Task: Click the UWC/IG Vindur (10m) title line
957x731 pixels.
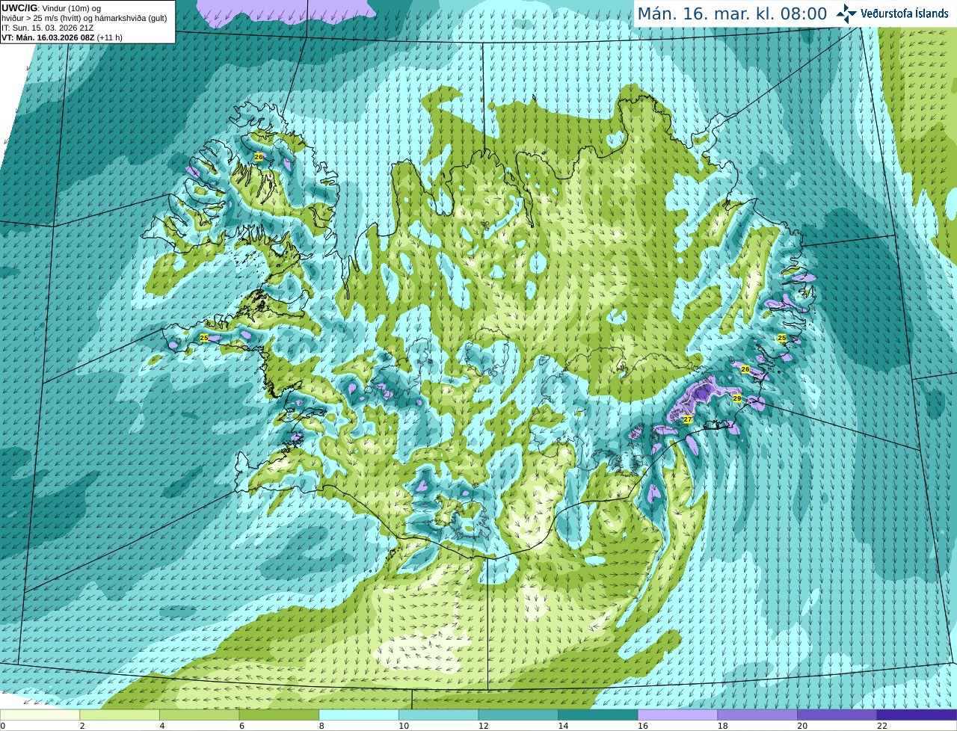Action: pyautogui.click(x=52, y=8)
